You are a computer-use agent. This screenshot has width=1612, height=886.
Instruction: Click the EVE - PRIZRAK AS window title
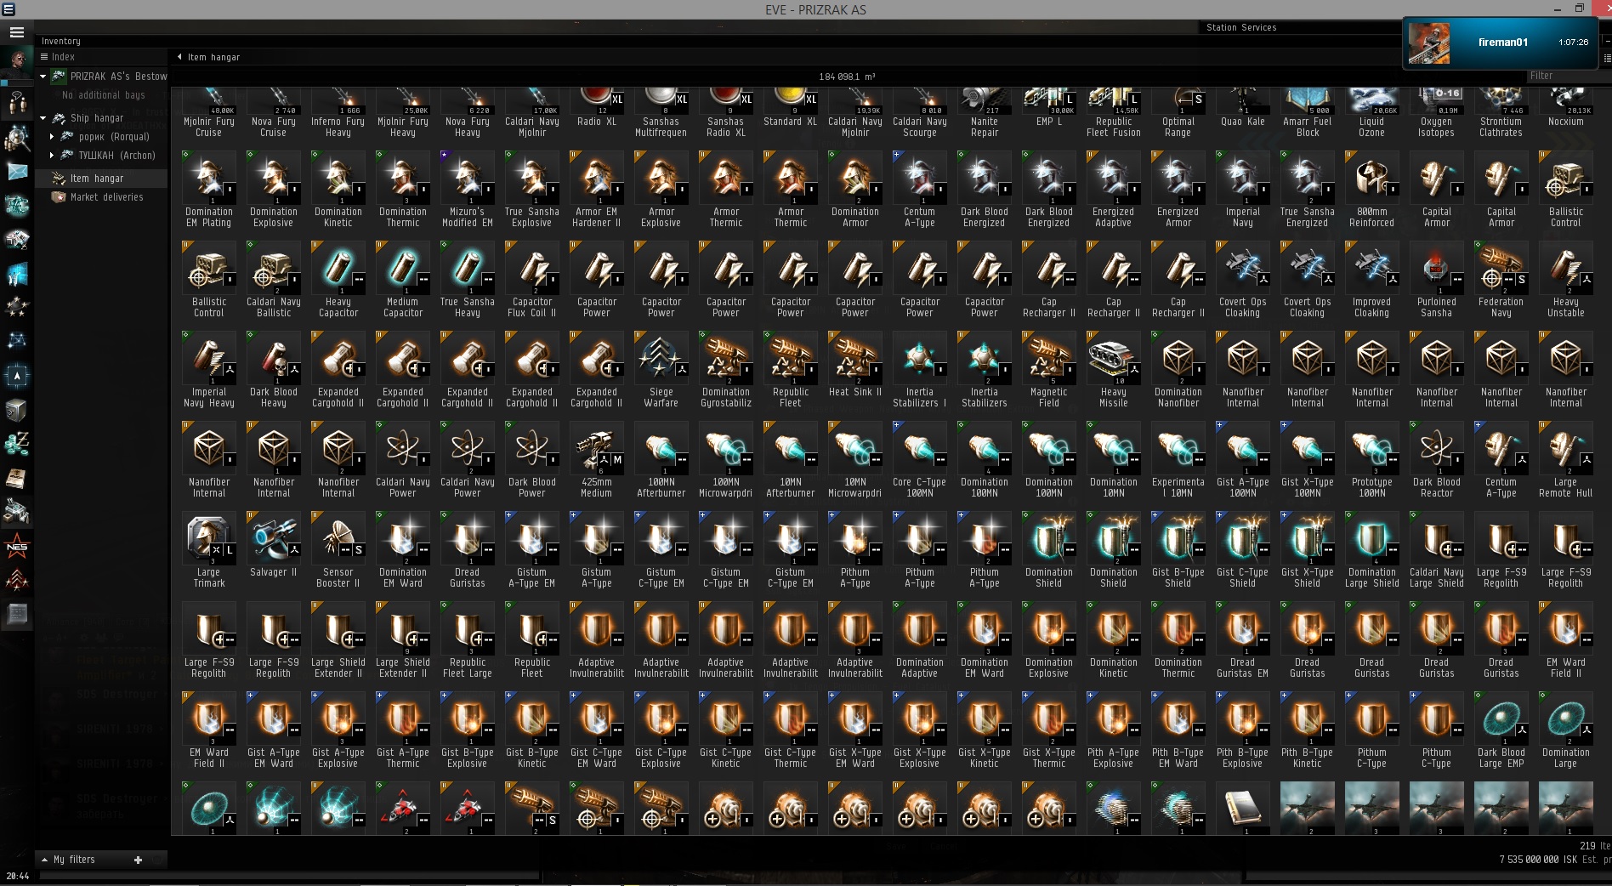coord(815,9)
